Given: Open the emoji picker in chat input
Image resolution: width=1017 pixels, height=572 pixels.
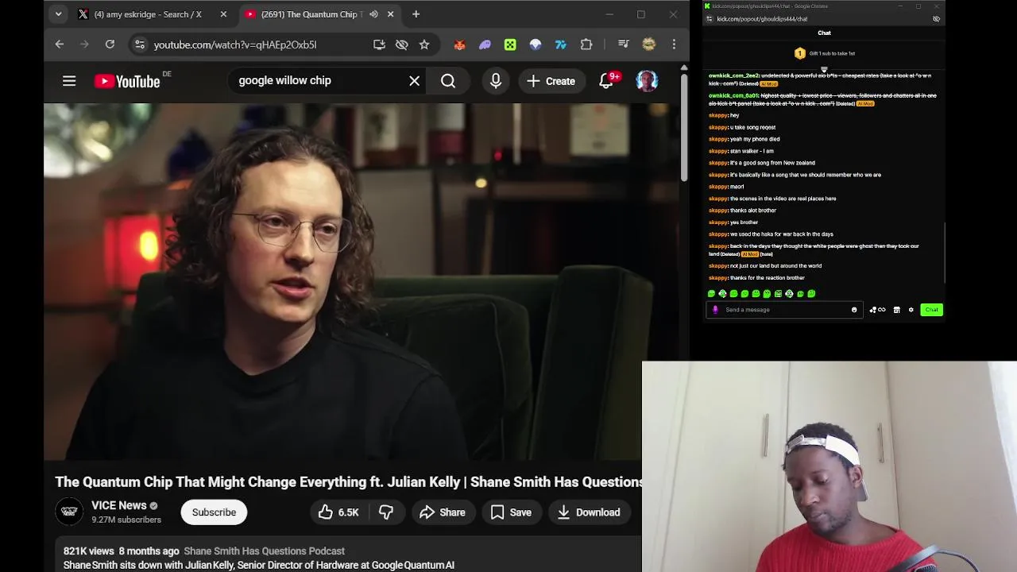Looking at the screenshot, I should click(854, 310).
